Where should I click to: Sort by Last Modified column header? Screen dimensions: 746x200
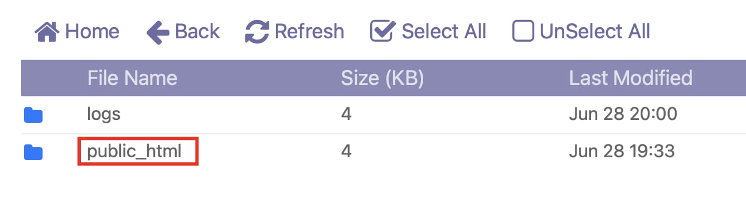click(631, 78)
